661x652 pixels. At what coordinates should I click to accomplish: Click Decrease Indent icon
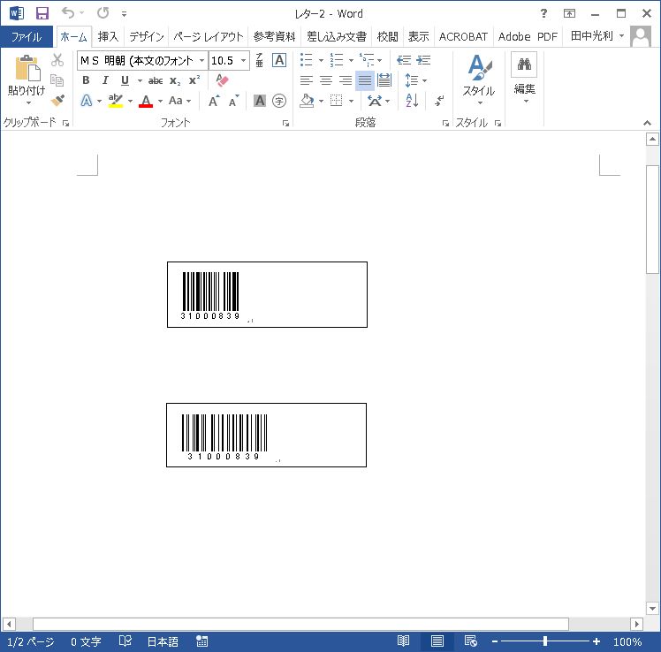coord(404,60)
